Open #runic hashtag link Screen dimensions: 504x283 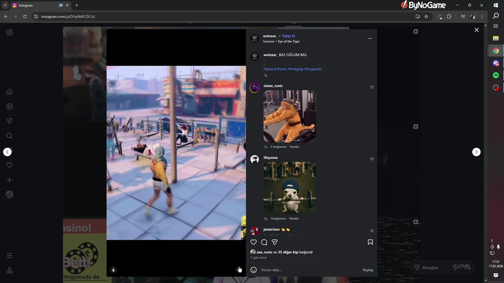click(282, 69)
